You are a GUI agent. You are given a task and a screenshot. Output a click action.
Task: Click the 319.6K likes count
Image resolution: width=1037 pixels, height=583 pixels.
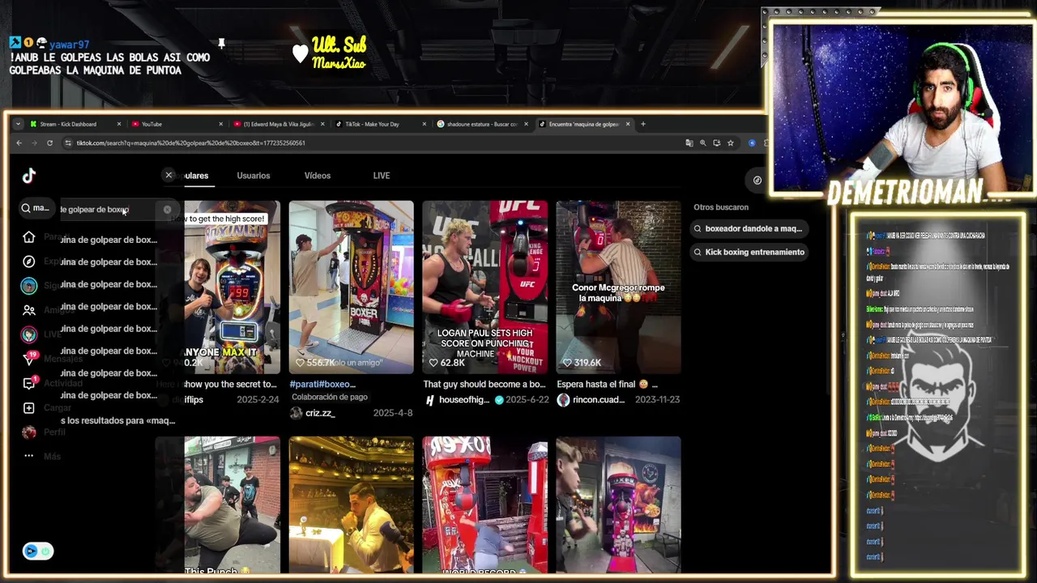point(587,363)
